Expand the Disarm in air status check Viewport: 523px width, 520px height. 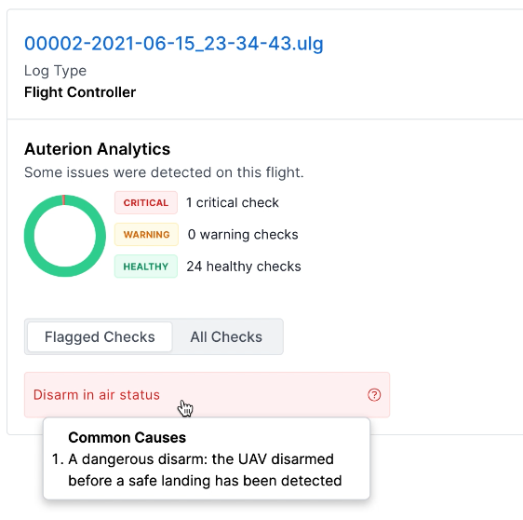(207, 395)
